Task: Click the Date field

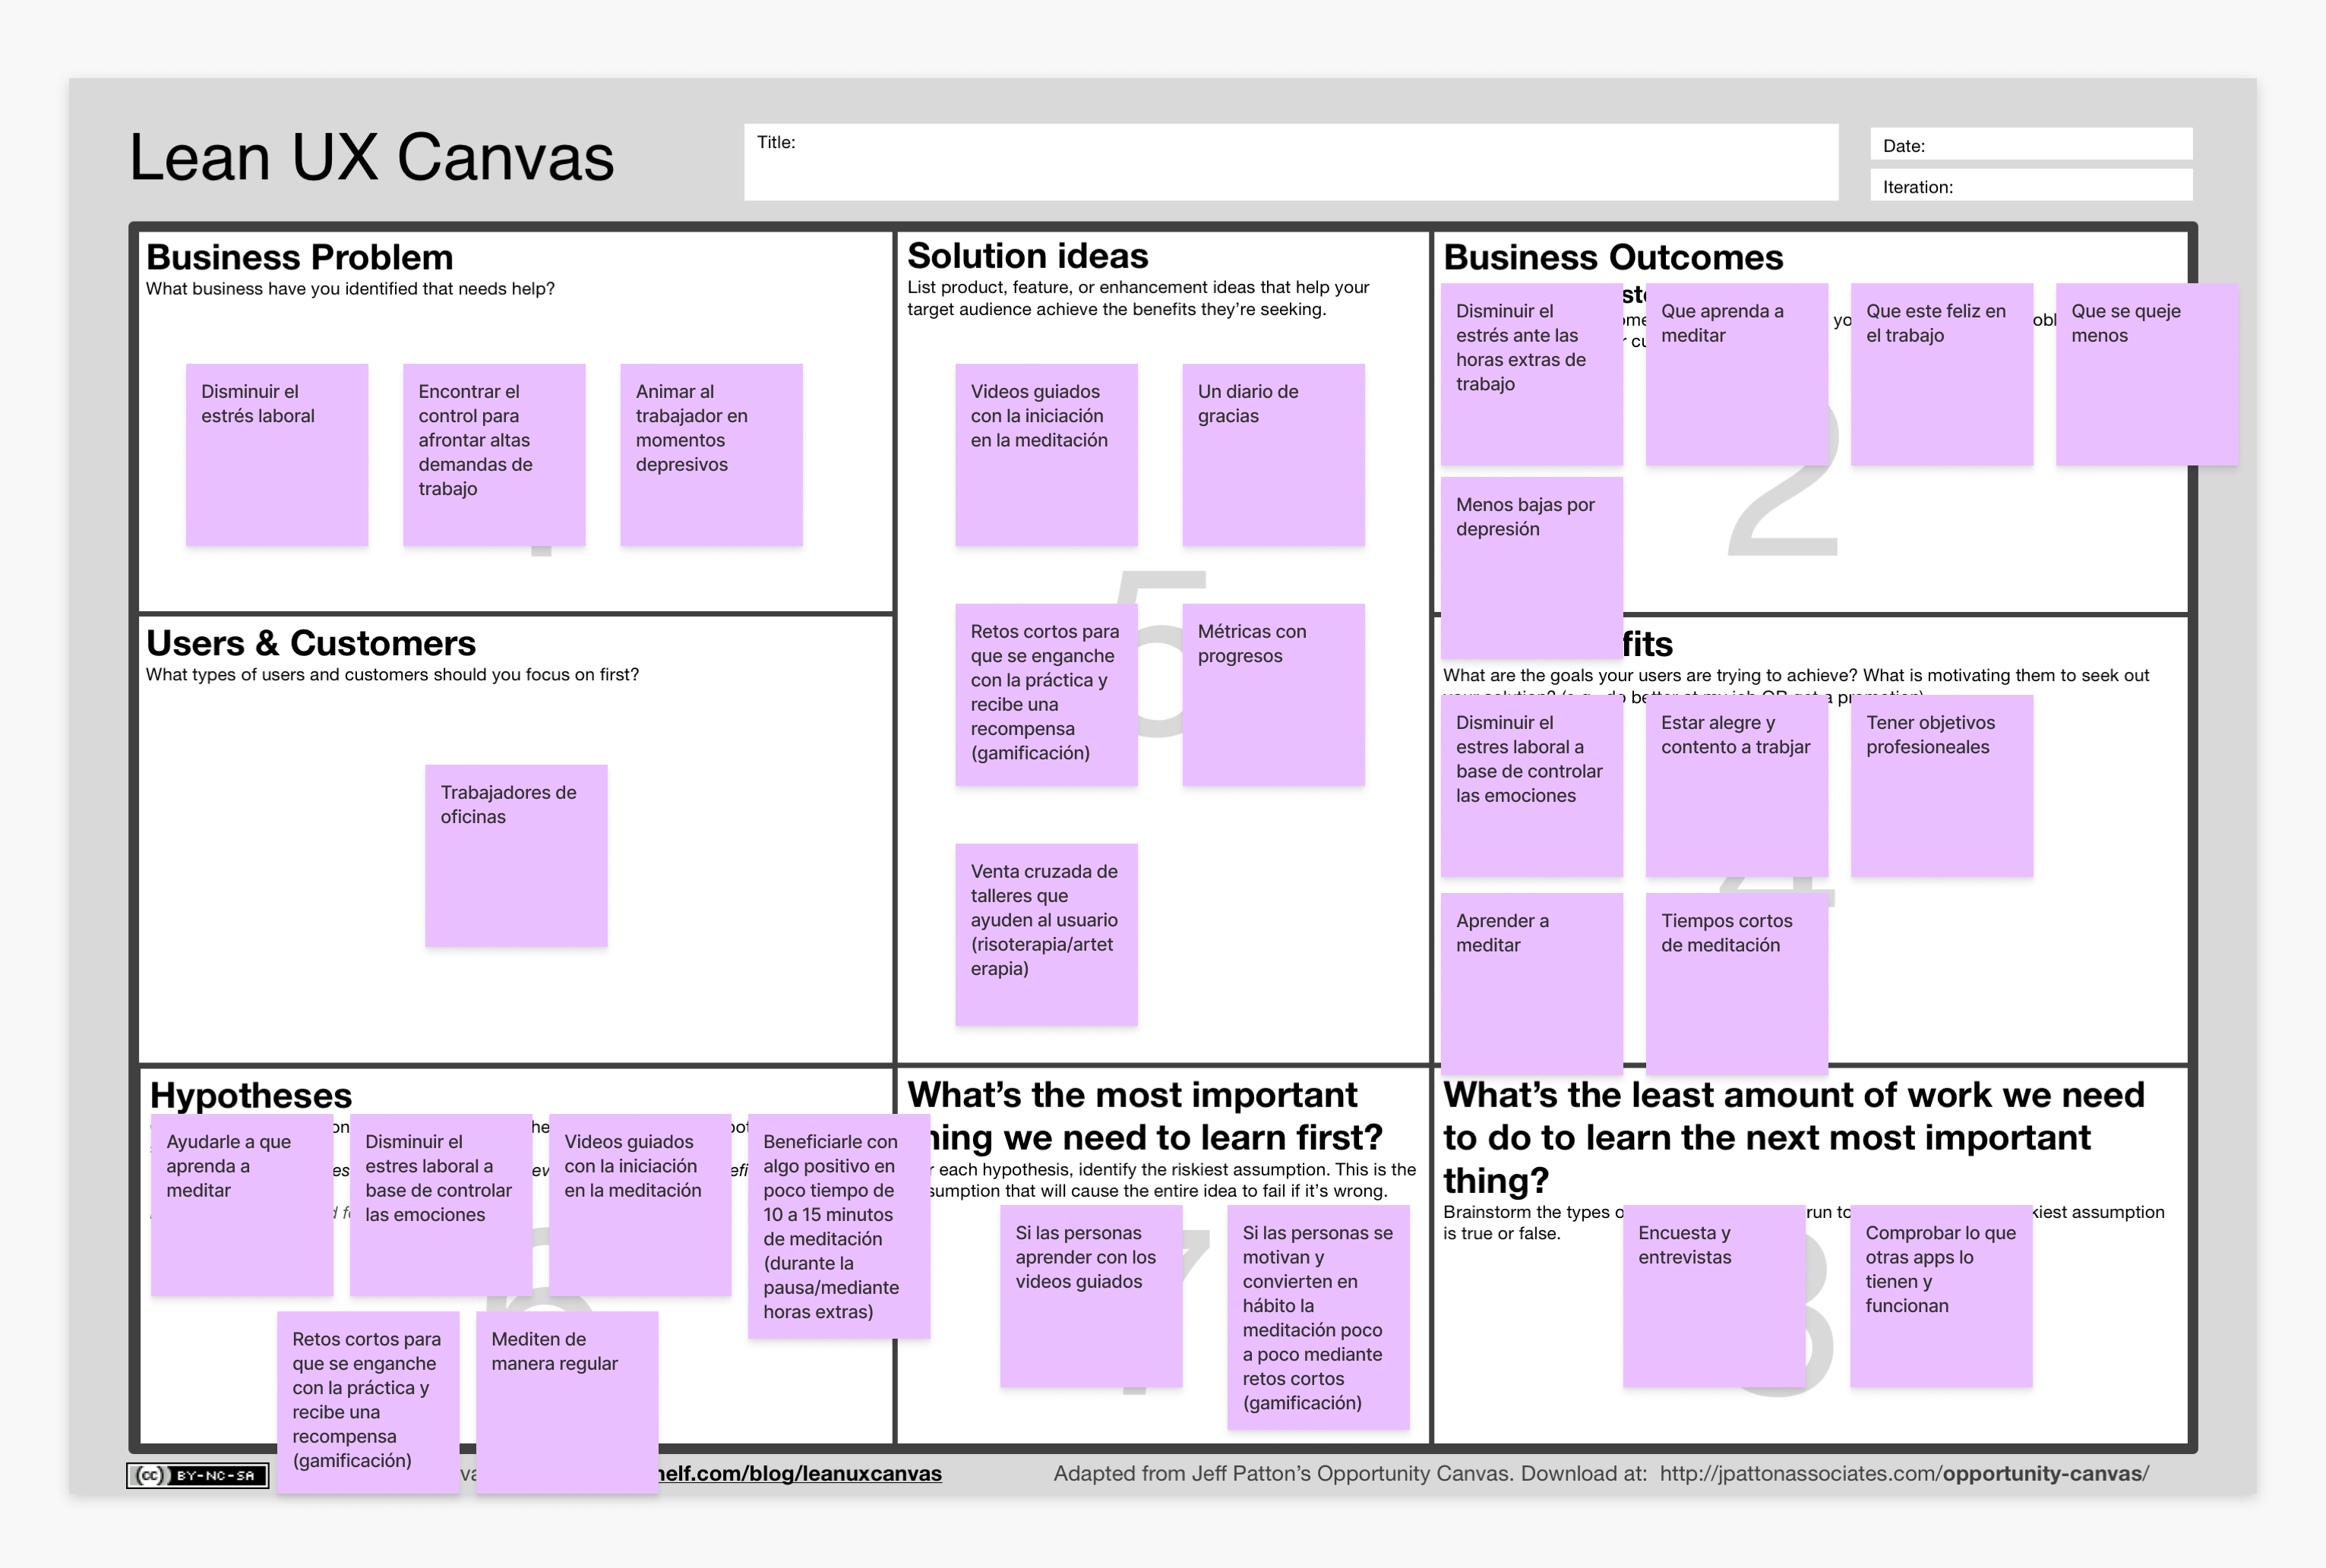Action: 2031,145
